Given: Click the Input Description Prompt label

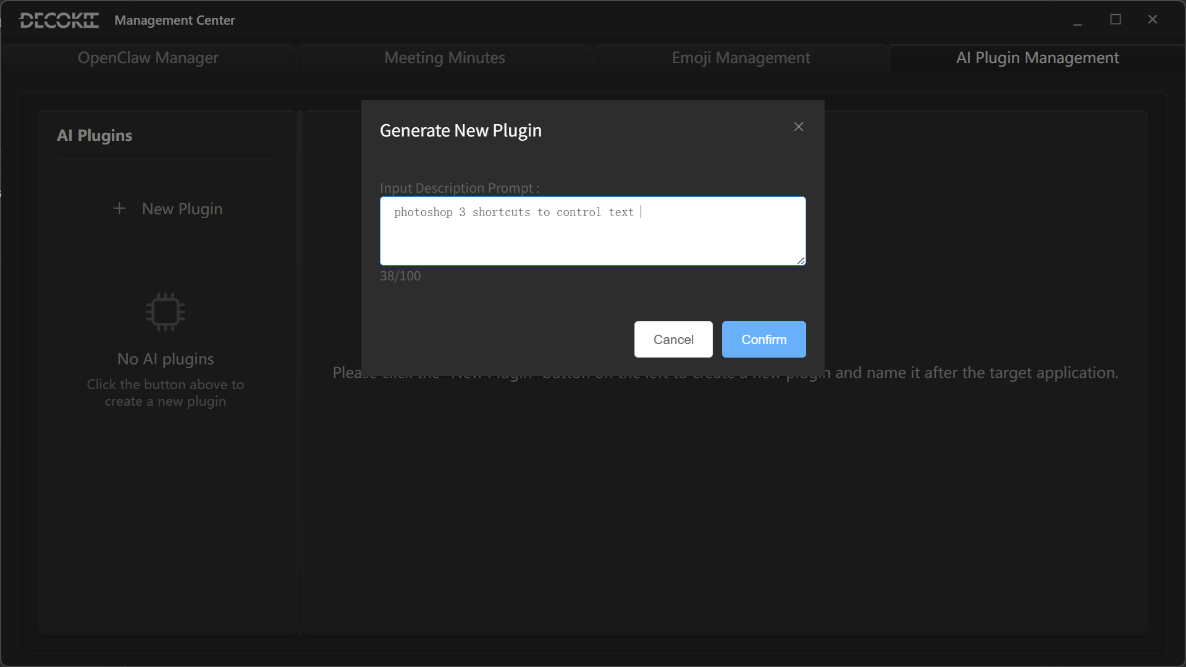Looking at the screenshot, I should 460,188.
